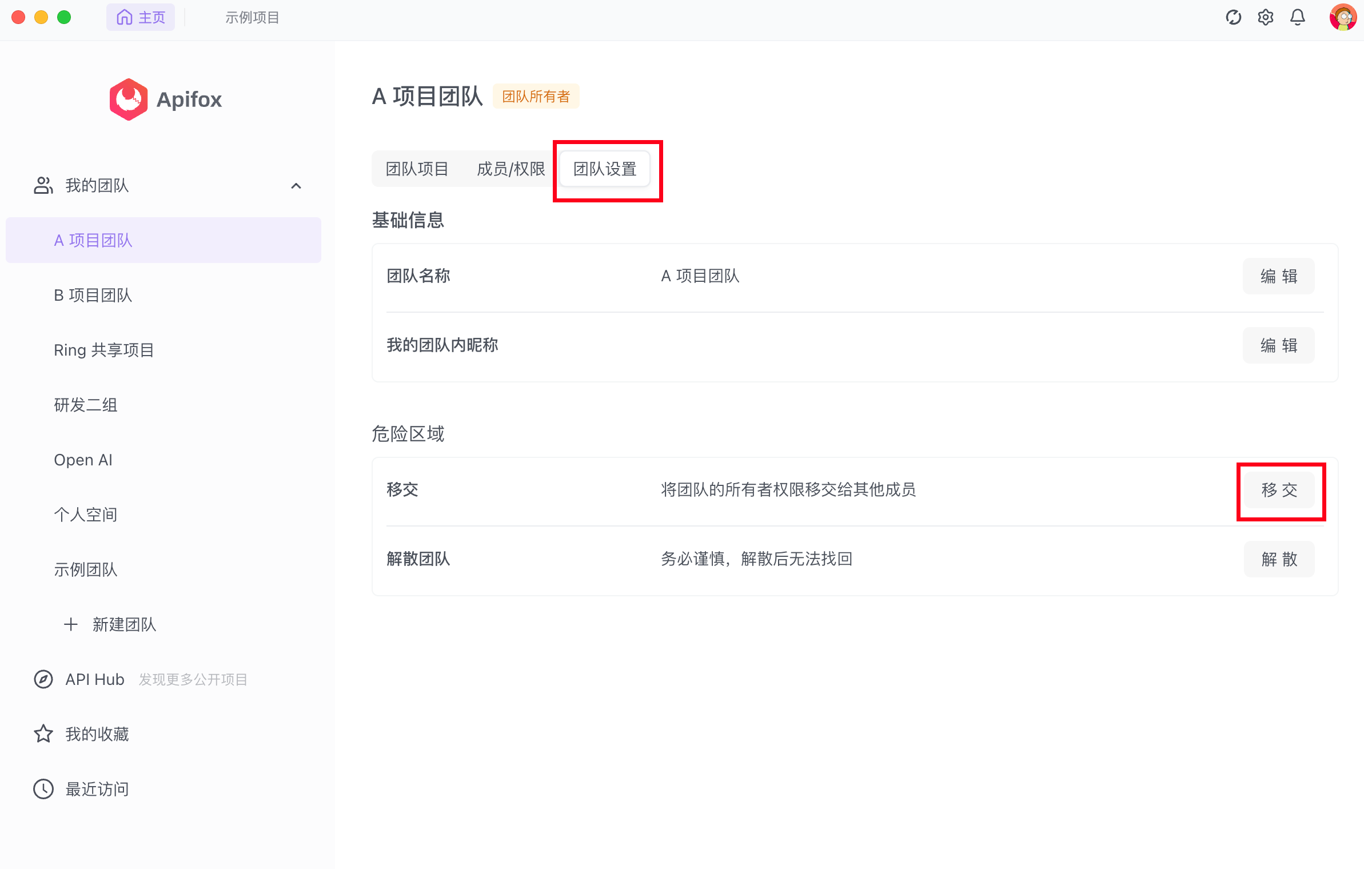Switch to the 团队项目 tab

(x=417, y=169)
